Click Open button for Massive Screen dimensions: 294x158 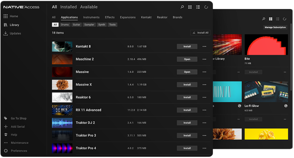[x=187, y=72]
